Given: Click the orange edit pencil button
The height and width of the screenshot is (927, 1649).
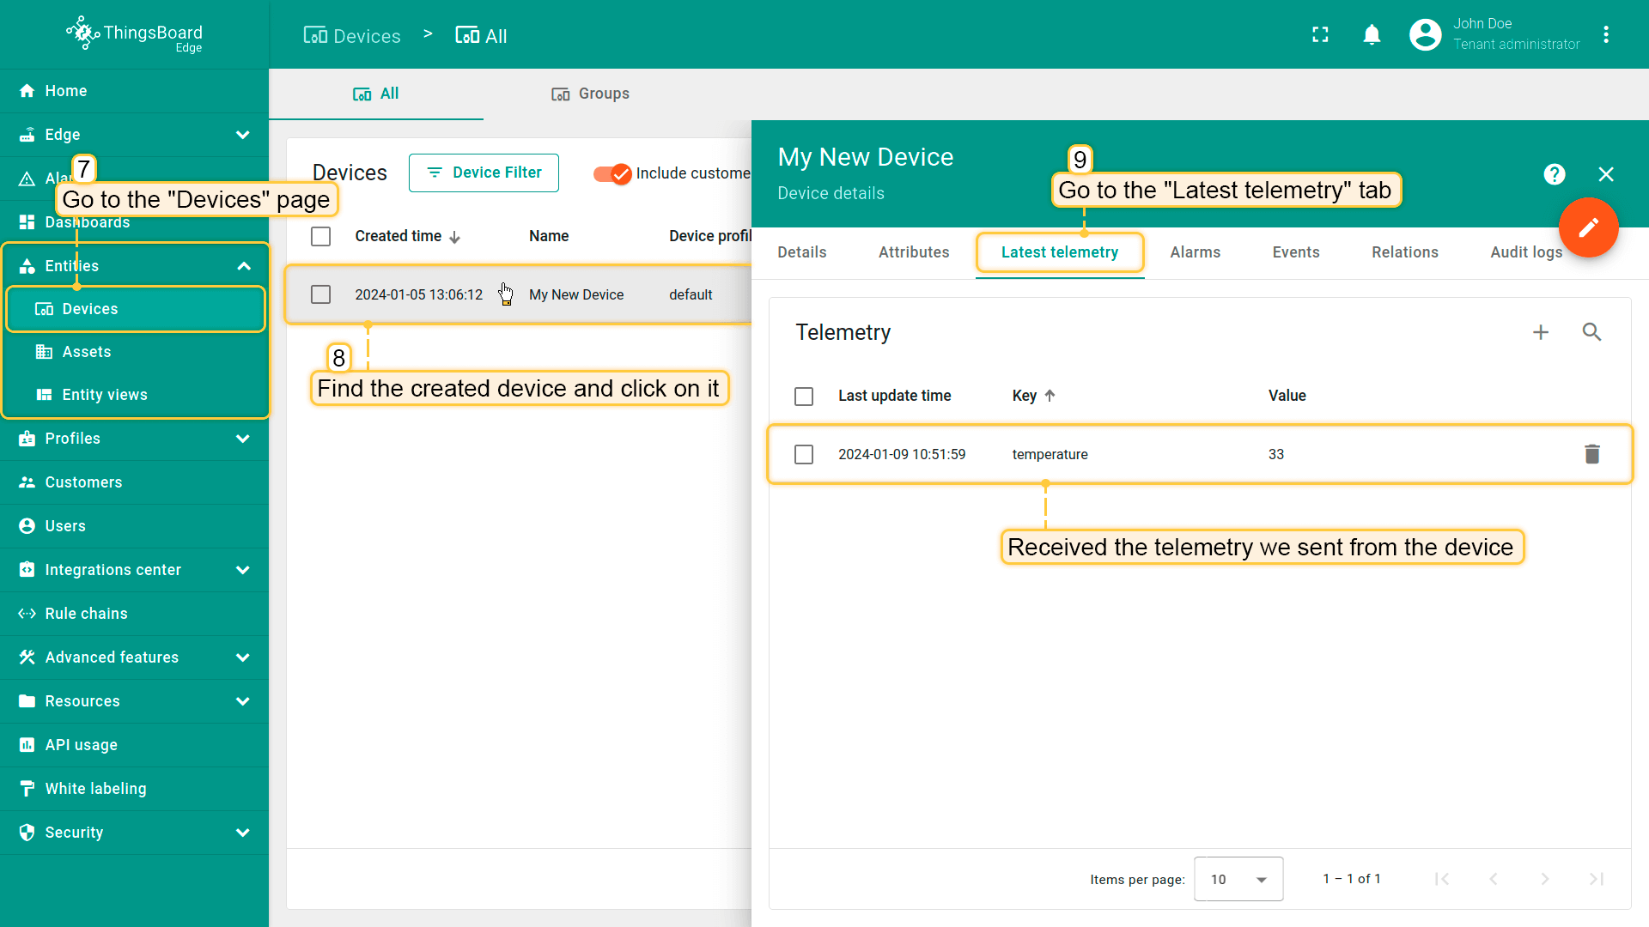Looking at the screenshot, I should point(1588,227).
